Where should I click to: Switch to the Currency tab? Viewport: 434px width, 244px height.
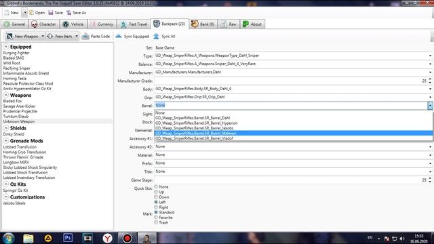point(102,24)
